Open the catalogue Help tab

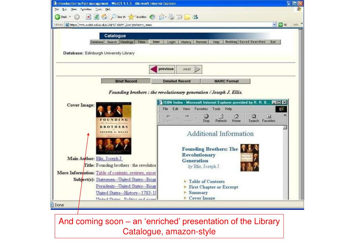click(x=216, y=42)
